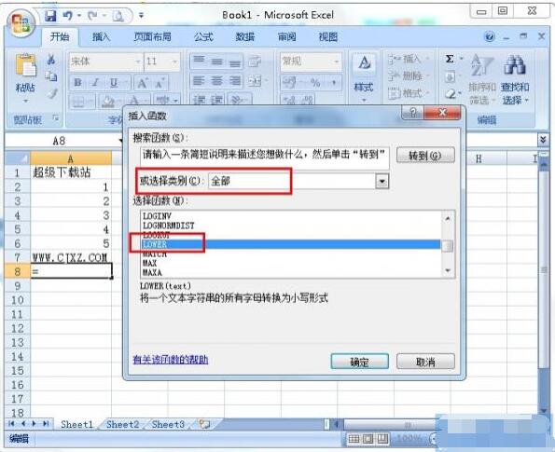This screenshot has height=452, width=555.
Task: Select LOGNORMDIST in the function list
Action: coord(169,226)
